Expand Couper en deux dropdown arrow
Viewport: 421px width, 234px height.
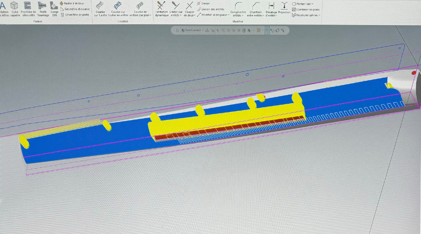[x=194, y=16]
